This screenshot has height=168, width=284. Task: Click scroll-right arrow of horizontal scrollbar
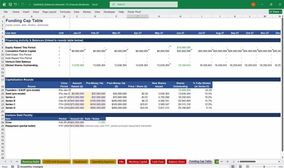pyautogui.click(x=279, y=161)
